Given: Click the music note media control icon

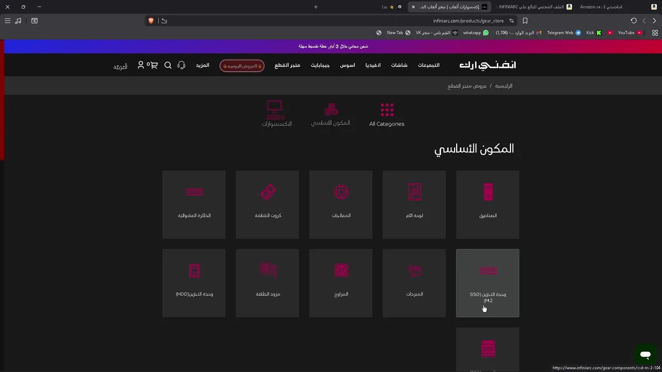Looking at the screenshot, I should 19,21.
